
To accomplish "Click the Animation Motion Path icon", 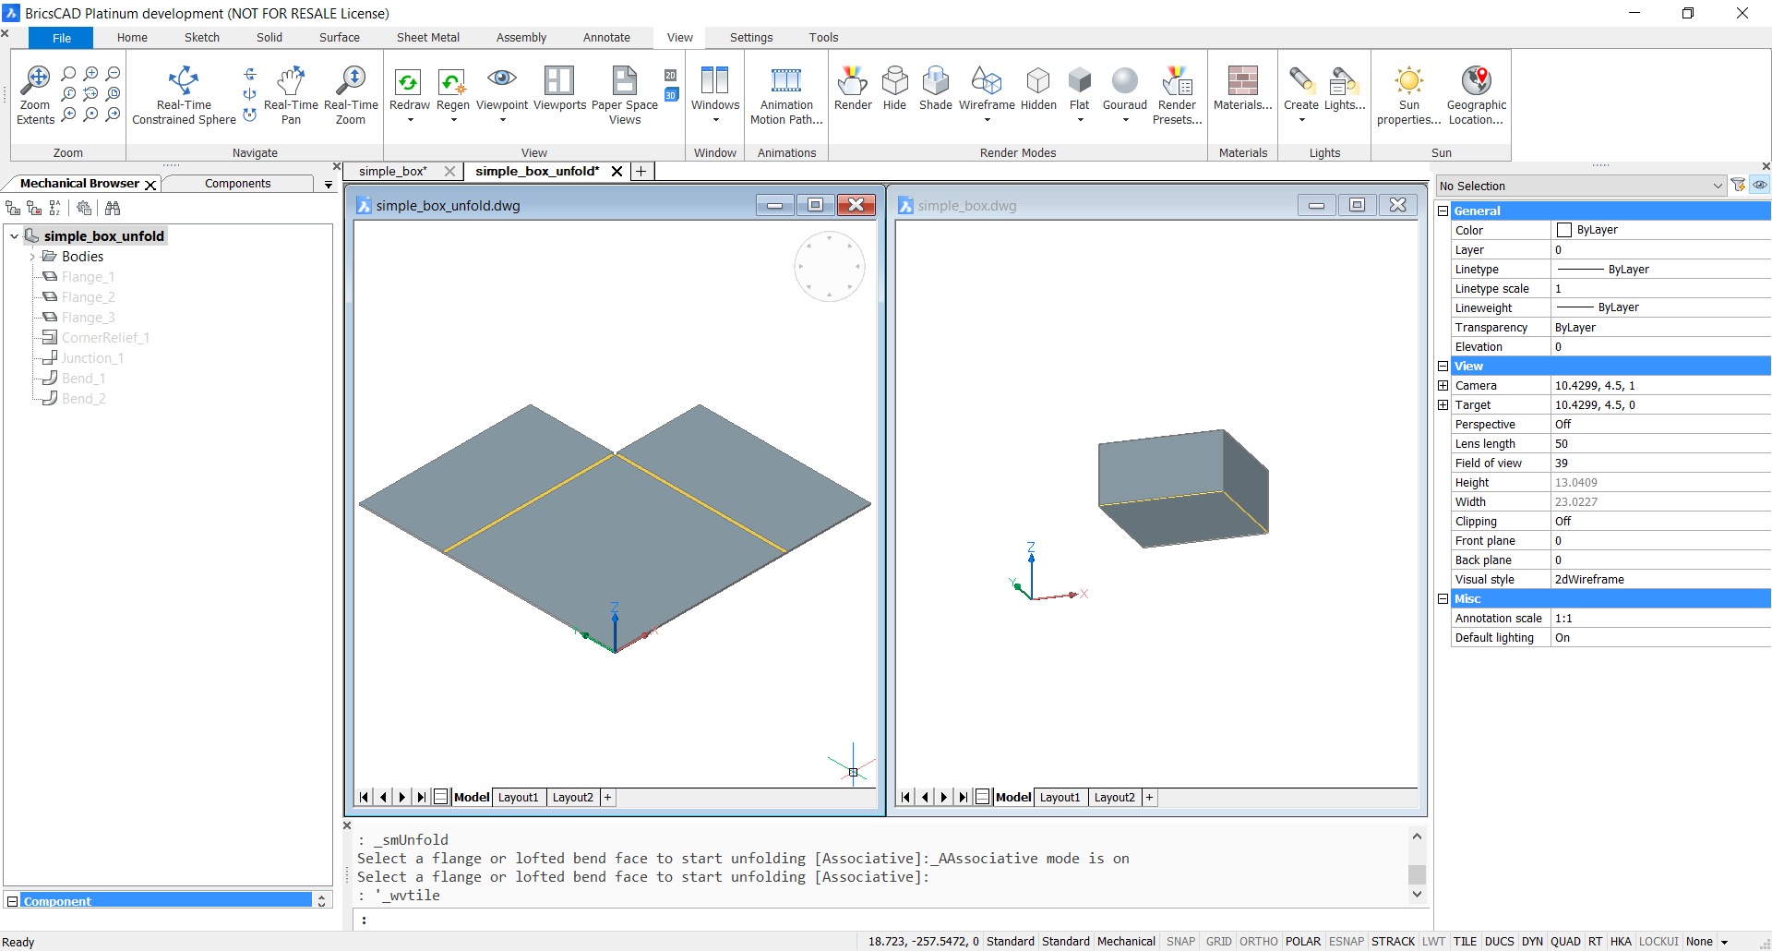I will point(786,81).
